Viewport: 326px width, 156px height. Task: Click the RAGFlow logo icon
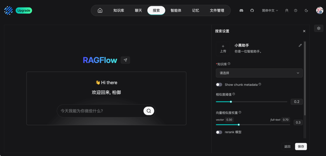coord(8,10)
